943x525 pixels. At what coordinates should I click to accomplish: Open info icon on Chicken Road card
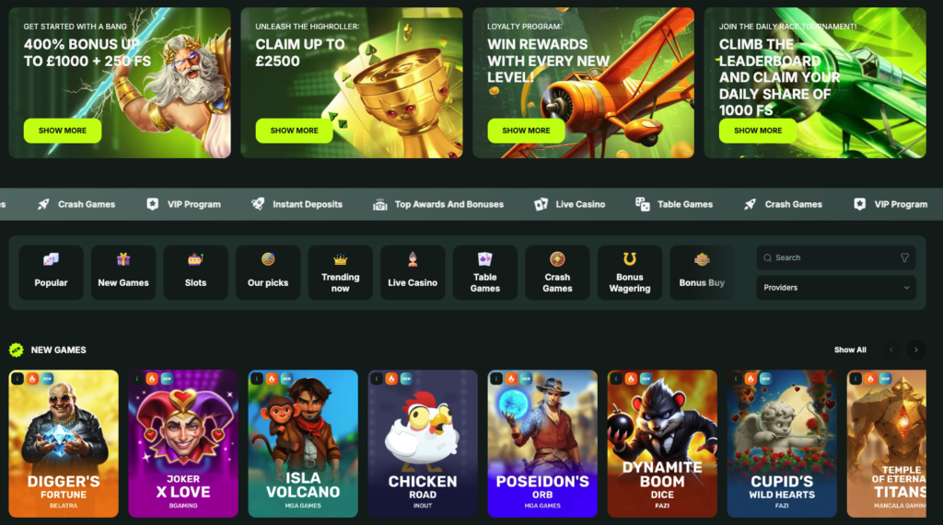click(x=377, y=379)
